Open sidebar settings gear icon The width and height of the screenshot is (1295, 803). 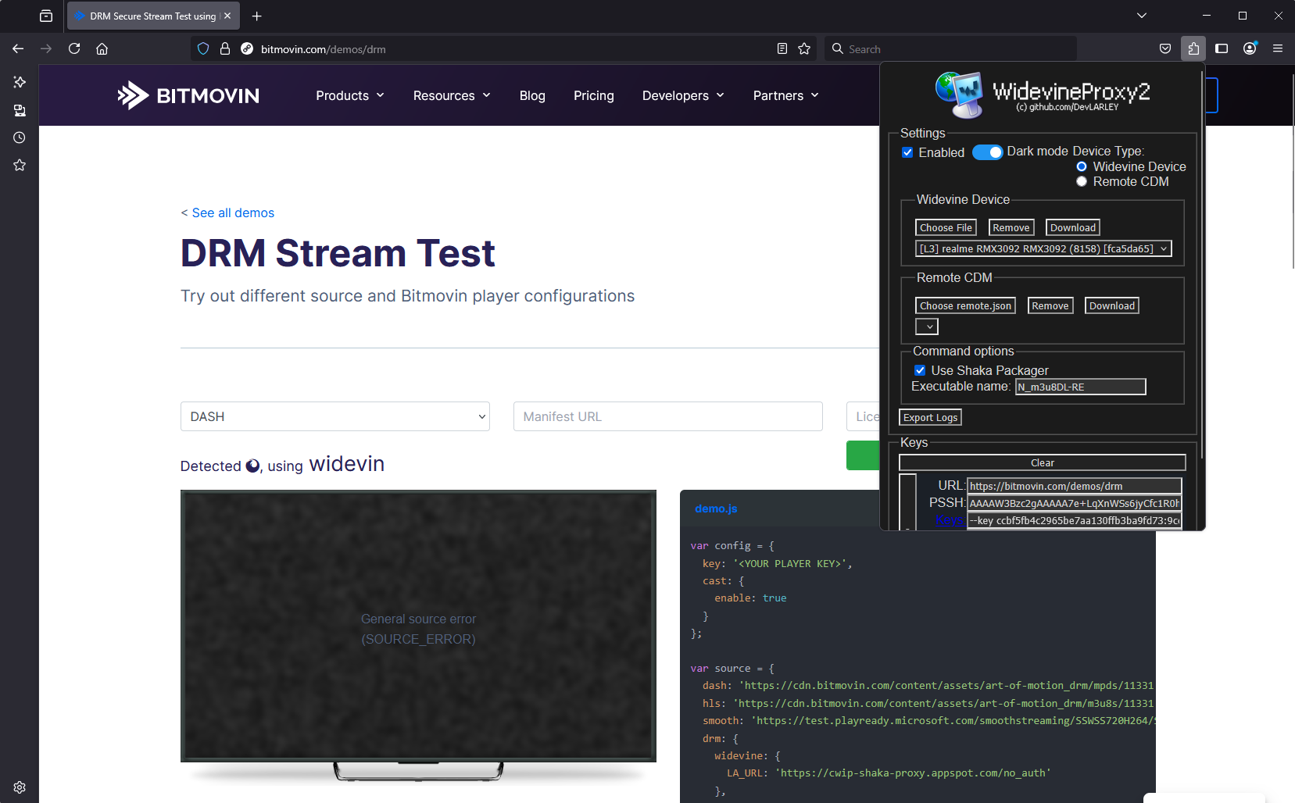point(20,787)
